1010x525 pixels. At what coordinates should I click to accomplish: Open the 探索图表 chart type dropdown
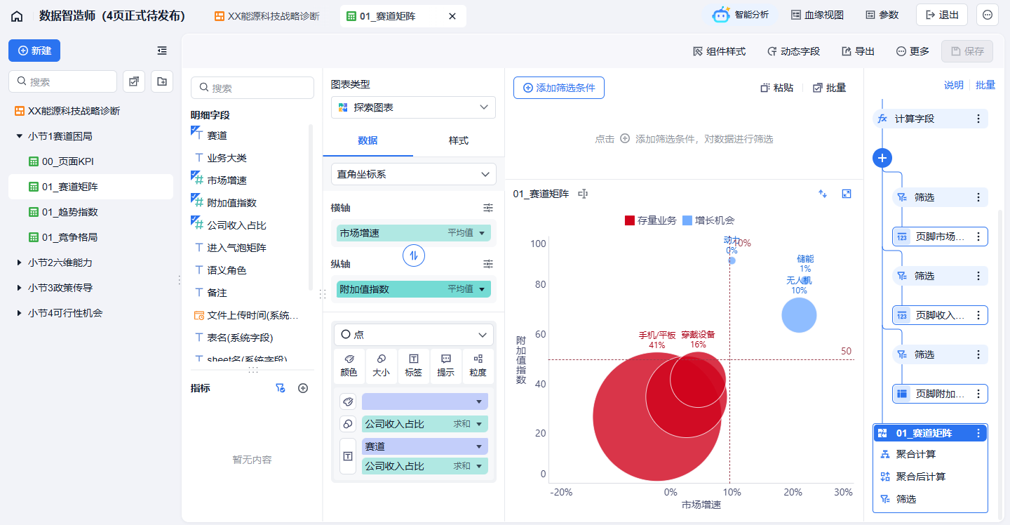point(413,107)
